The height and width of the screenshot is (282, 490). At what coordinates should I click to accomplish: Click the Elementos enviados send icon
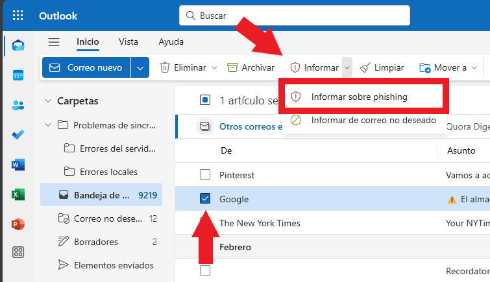(x=64, y=265)
